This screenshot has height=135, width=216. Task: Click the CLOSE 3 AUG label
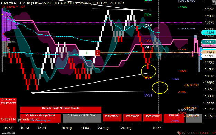click(x=186, y=110)
